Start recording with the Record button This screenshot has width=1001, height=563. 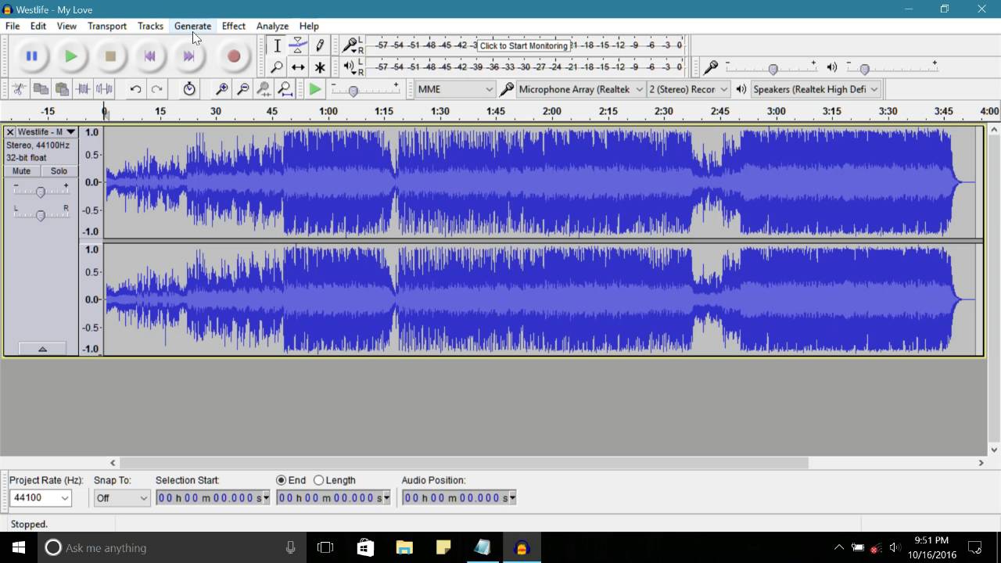(x=233, y=56)
